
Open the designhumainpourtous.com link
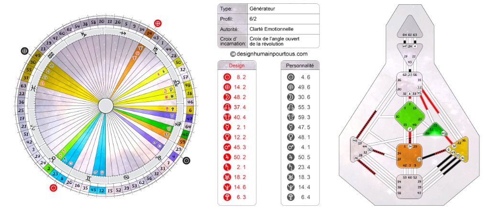[268, 54]
